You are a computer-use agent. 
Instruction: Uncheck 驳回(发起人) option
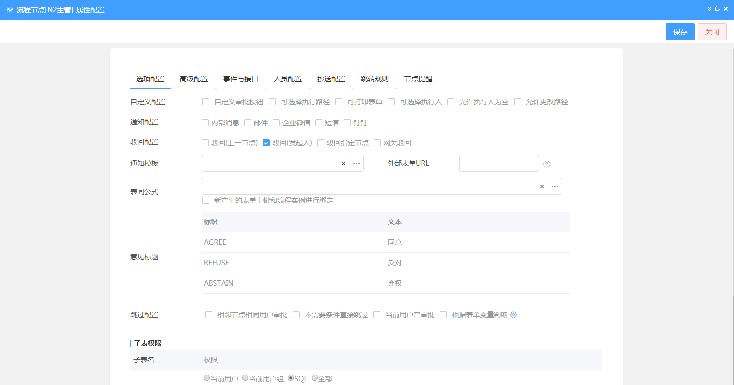point(266,143)
